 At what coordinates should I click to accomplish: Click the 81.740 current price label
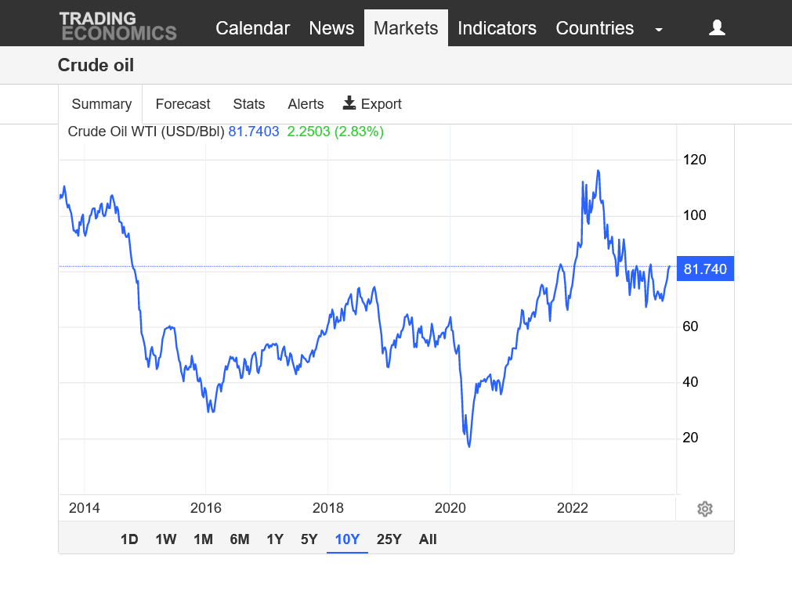(705, 269)
